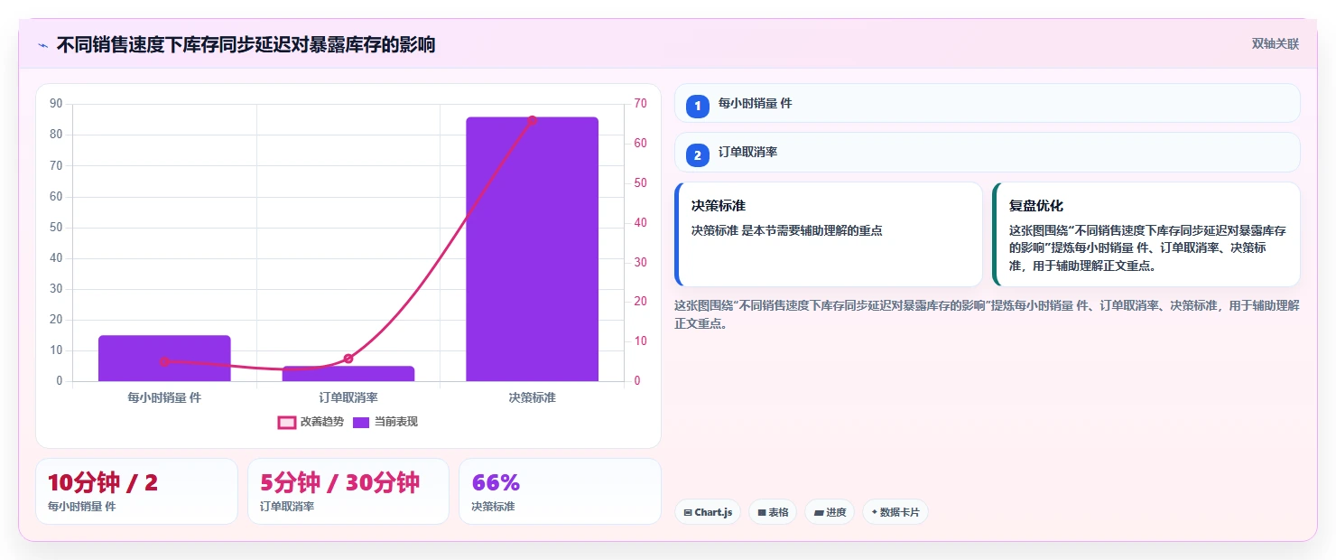Toggle the 改善趋势 legend entry
Image resolution: width=1336 pixels, height=560 pixels.
point(311,422)
